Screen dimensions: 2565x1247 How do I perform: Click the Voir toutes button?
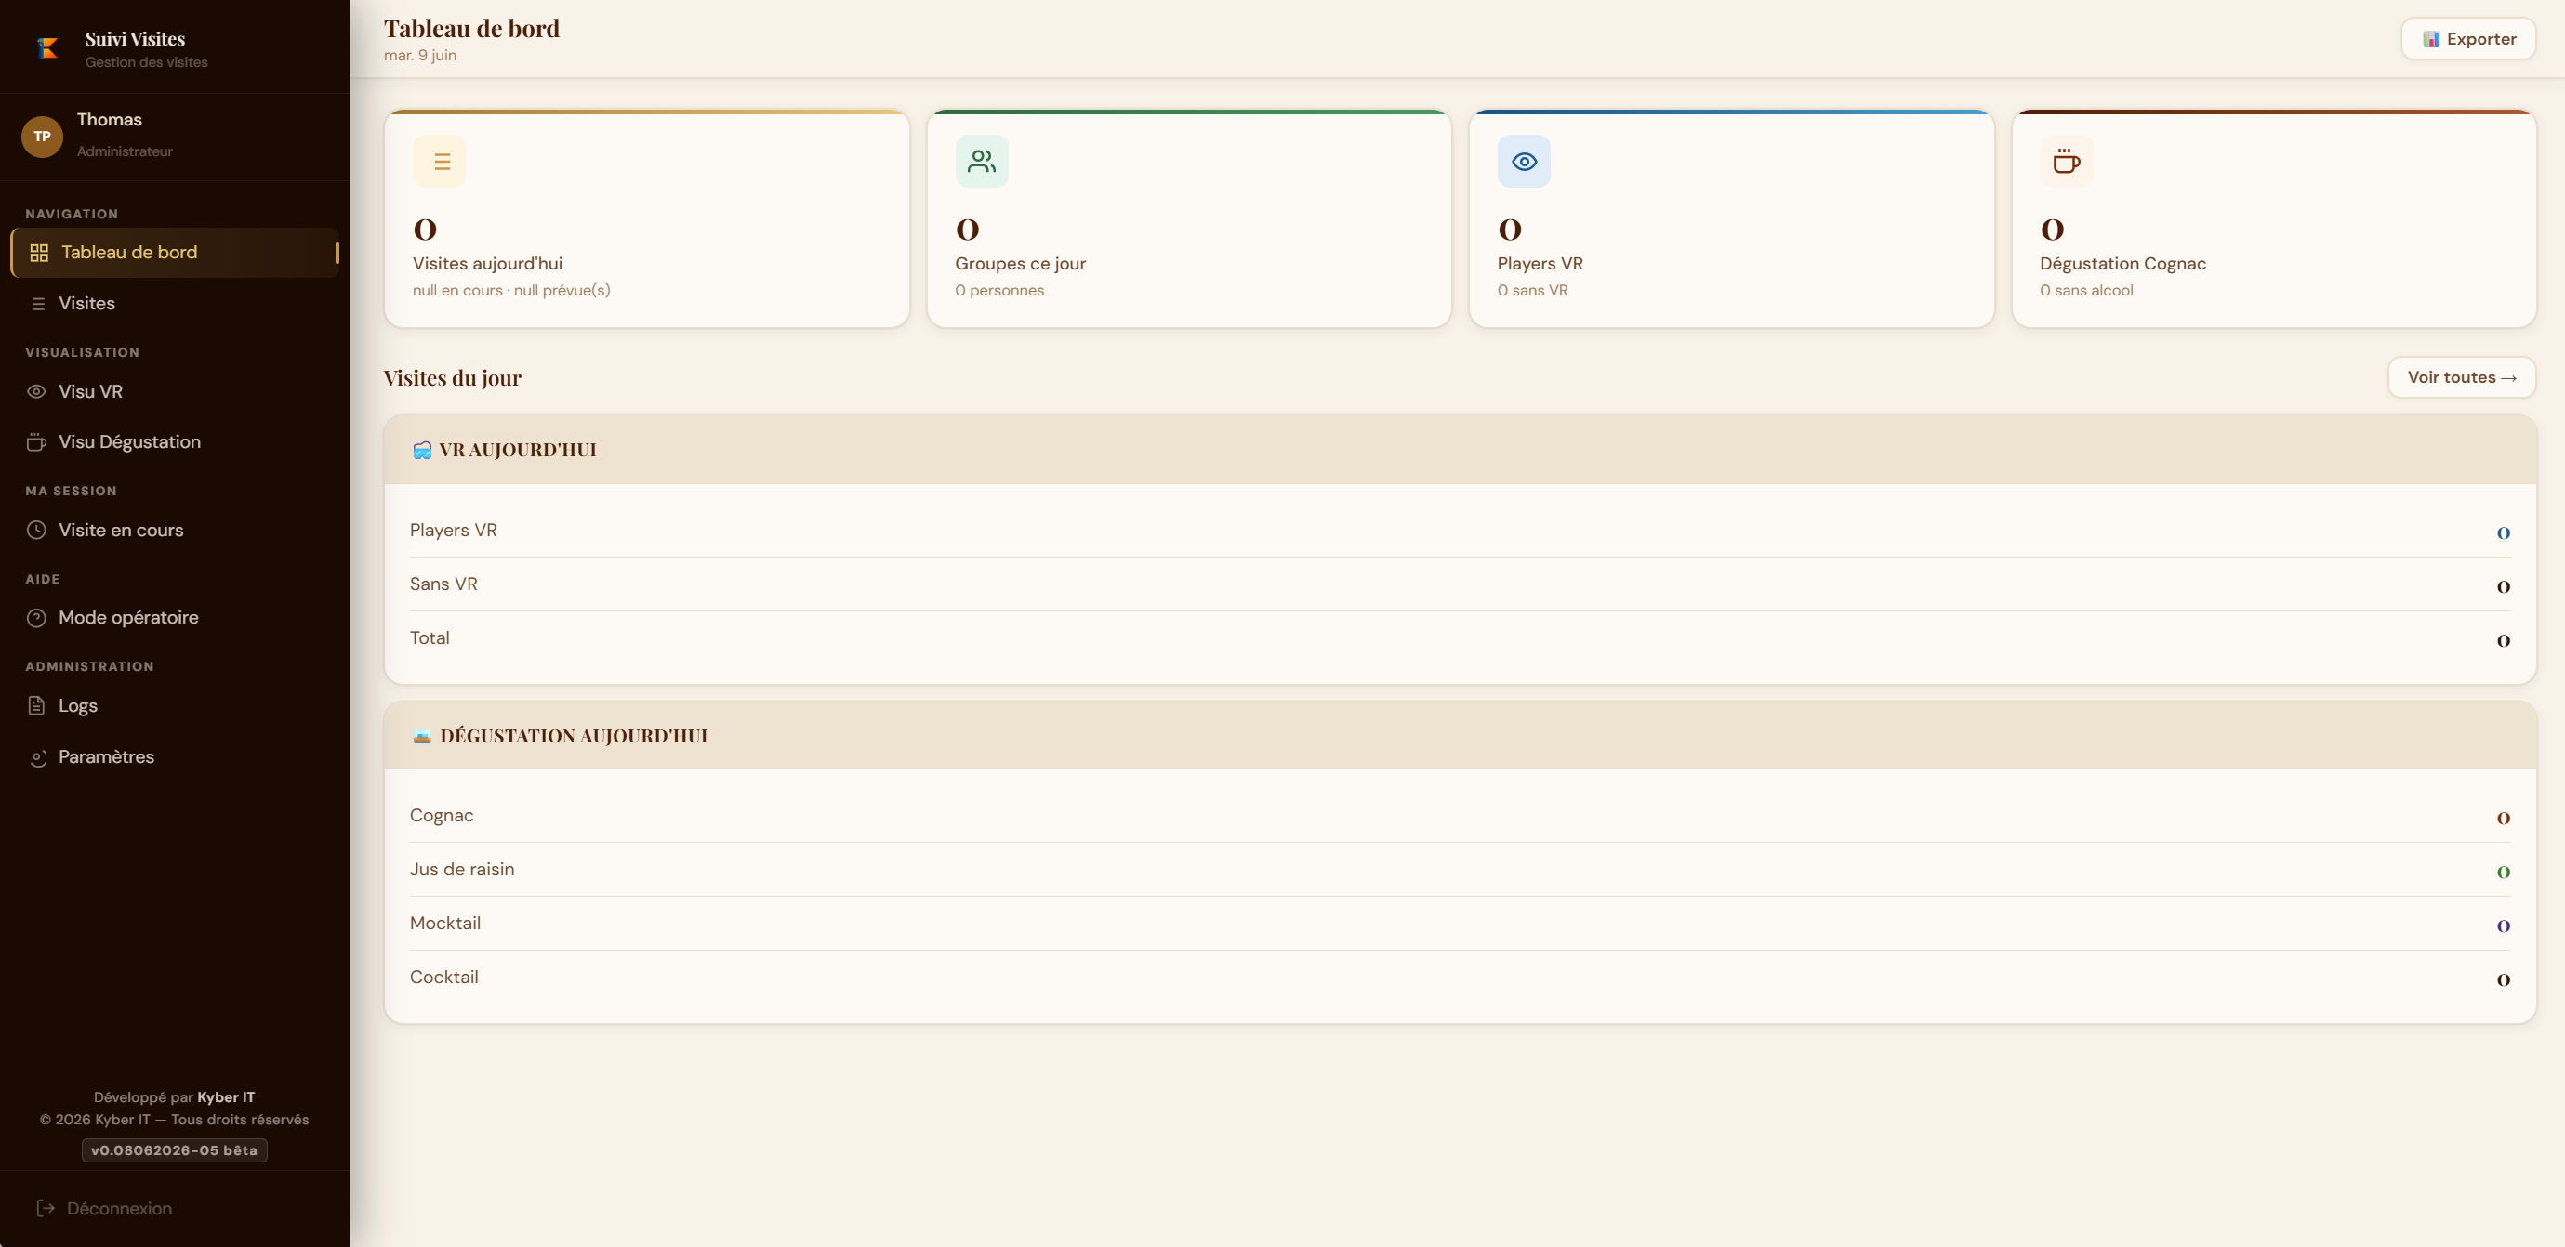pyautogui.click(x=2462, y=377)
